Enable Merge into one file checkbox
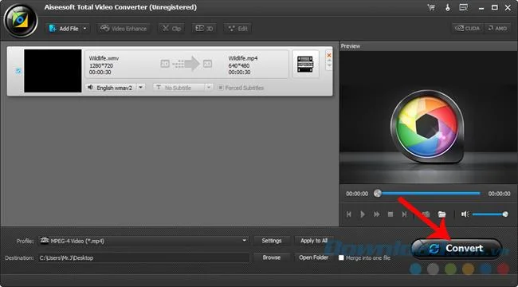This screenshot has width=518, height=287. [x=341, y=258]
